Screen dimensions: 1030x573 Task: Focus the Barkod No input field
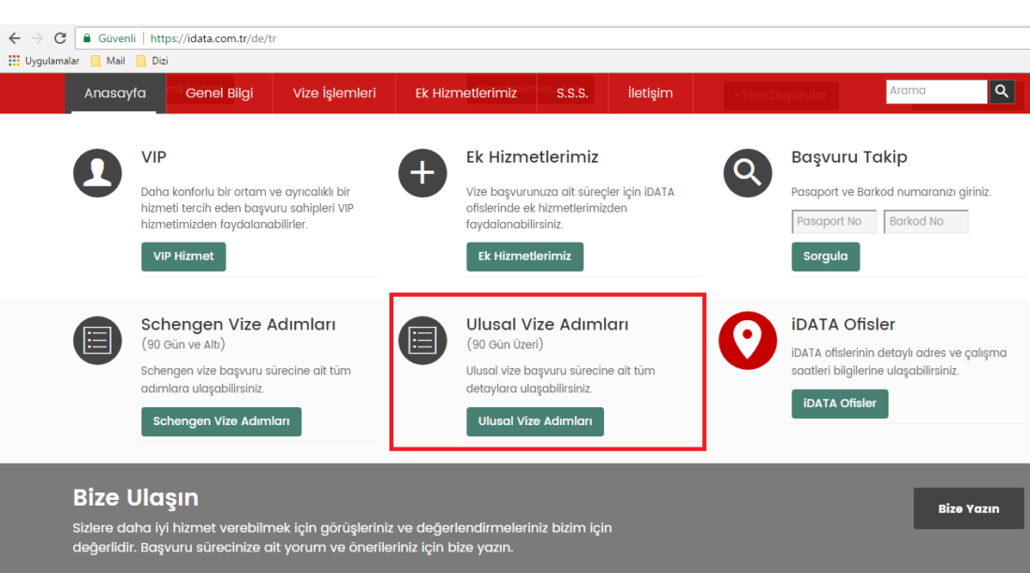[925, 222]
